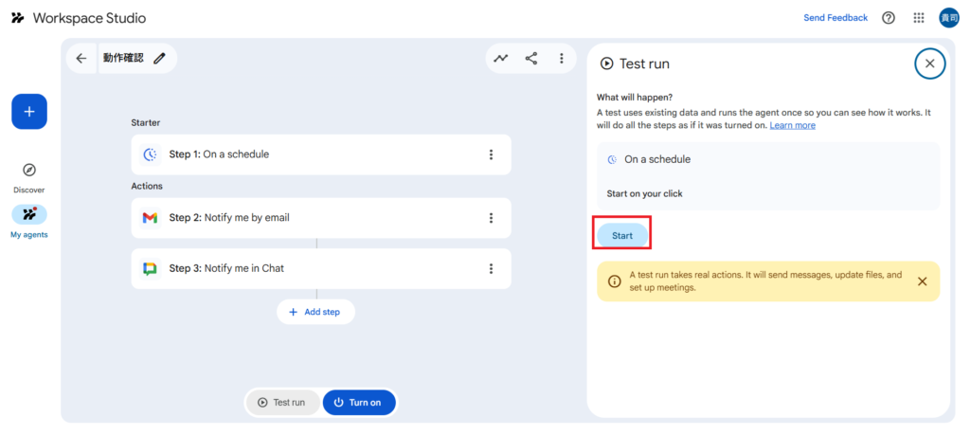Open the help question mark icon
The width and height of the screenshot is (970, 435).
pos(889,18)
